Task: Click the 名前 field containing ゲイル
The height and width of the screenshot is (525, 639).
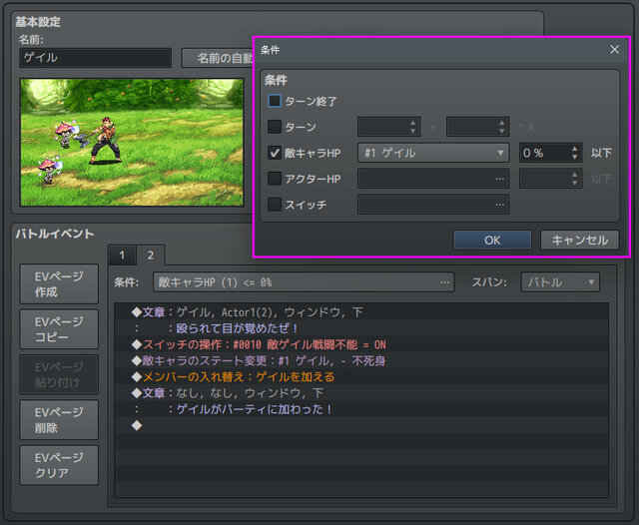Action: click(x=95, y=58)
